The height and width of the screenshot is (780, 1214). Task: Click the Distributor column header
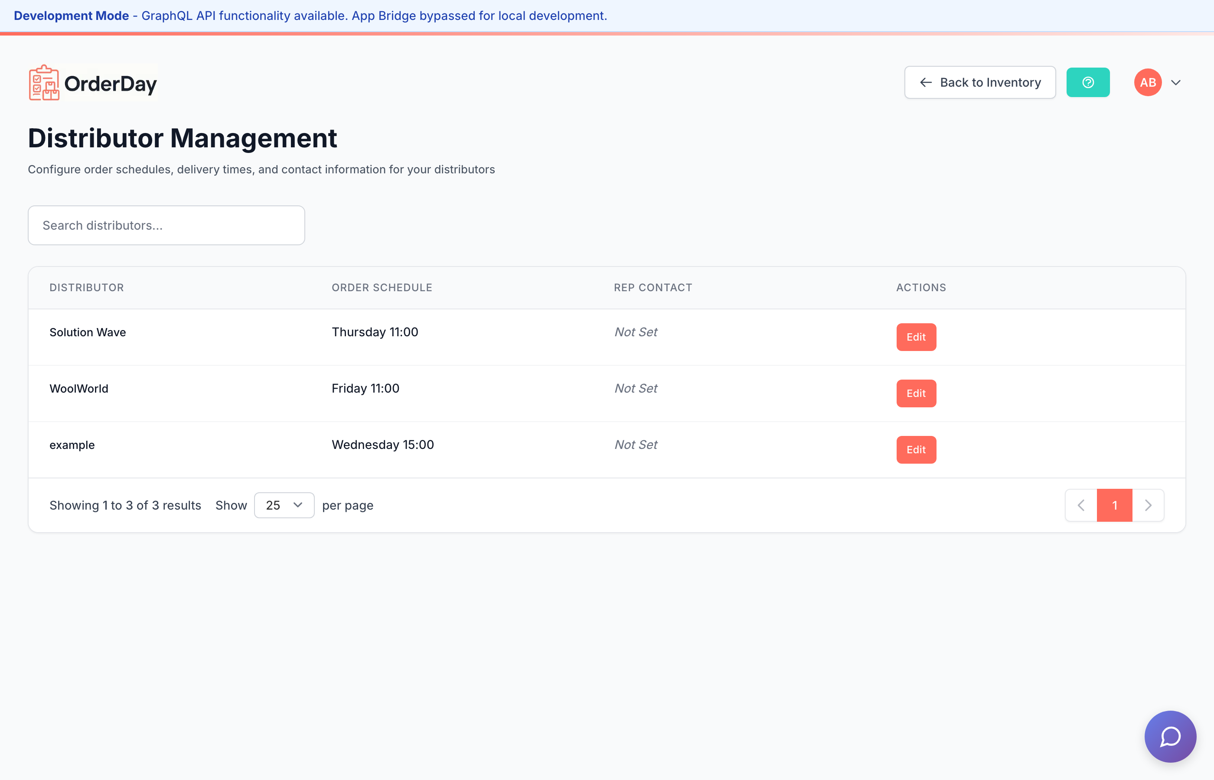click(87, 288)
